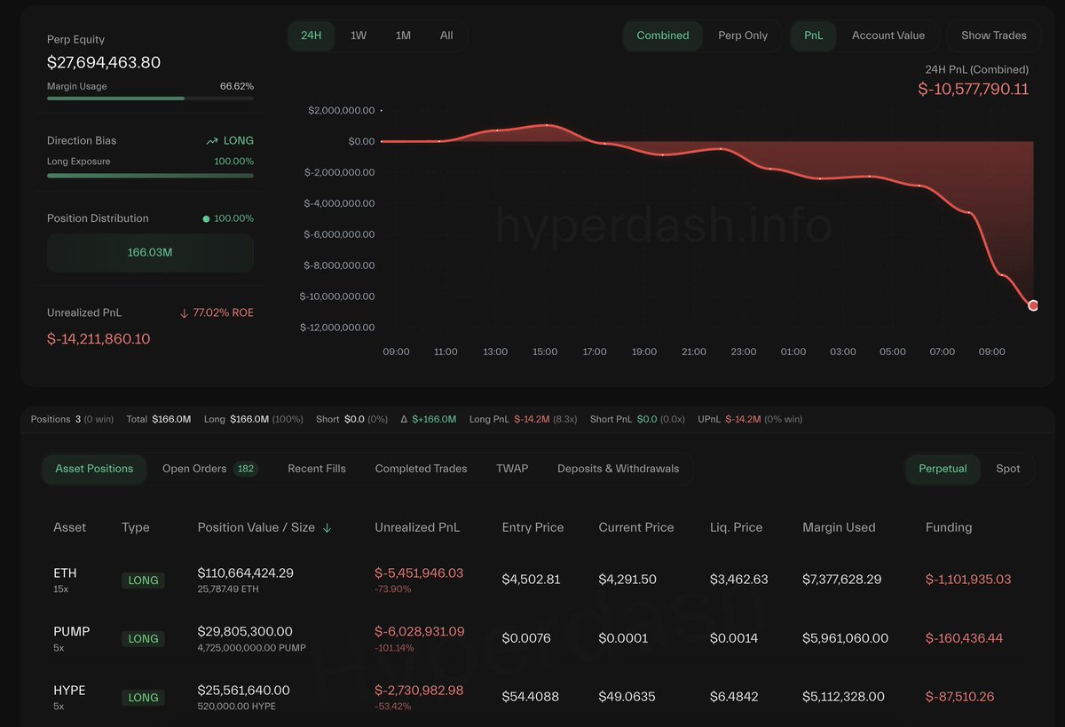Select the 1W time range
The width and height of the screenshot is (1065, 727).
coord(359,36)
